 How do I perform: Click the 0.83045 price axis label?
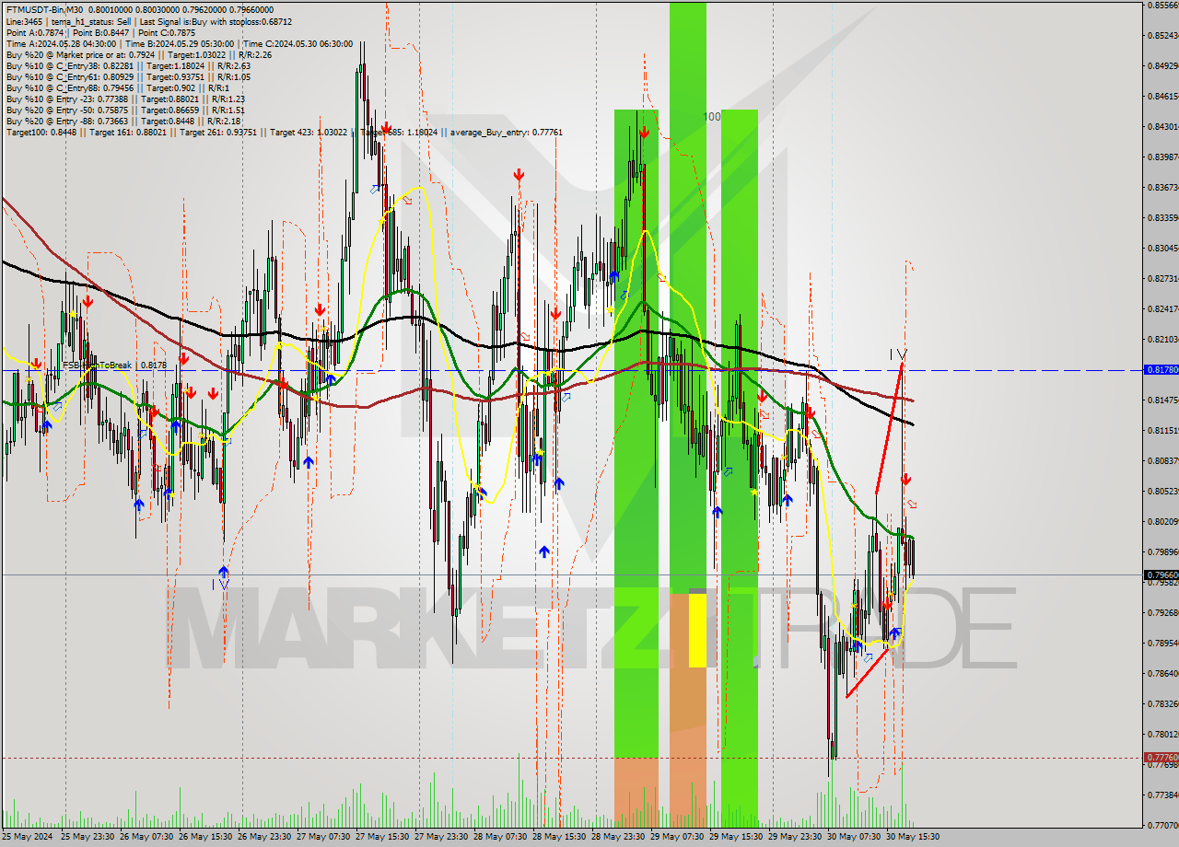coord(1162,249)
